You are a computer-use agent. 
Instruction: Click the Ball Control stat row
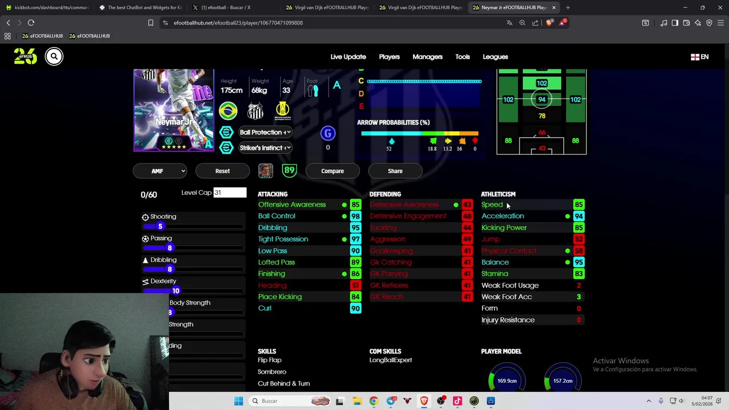pyautogui.click(x=309, y=216)
